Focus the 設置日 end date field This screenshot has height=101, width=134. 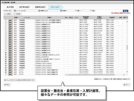click(x=86, y=11)
